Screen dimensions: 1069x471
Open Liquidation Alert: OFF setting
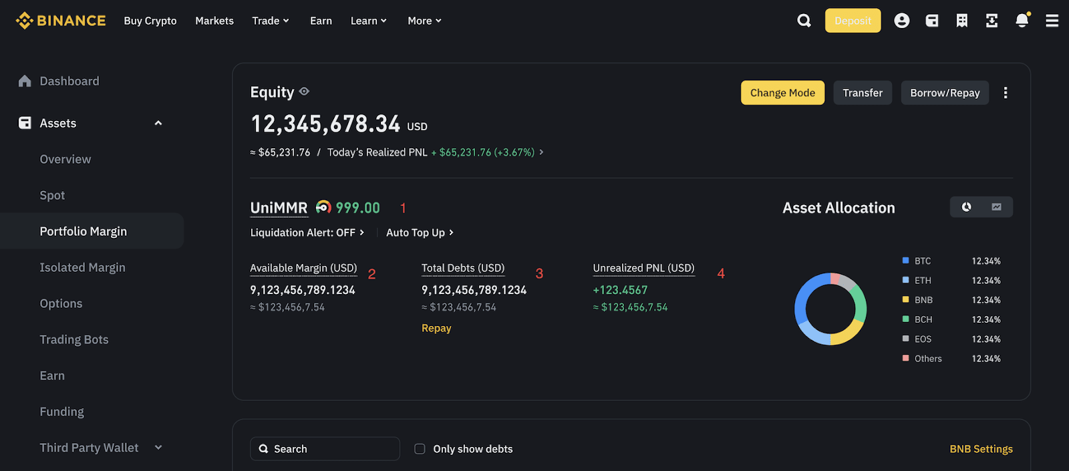click(307, 232)
